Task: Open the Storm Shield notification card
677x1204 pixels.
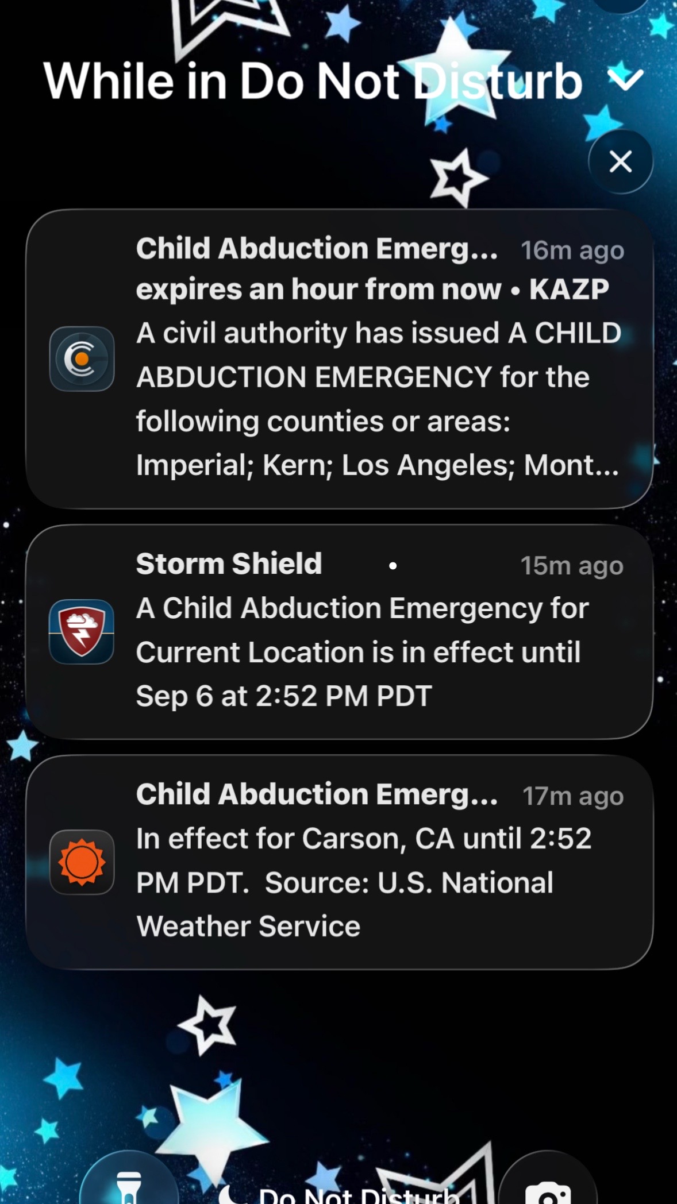Action: click(x=339, y=632)
